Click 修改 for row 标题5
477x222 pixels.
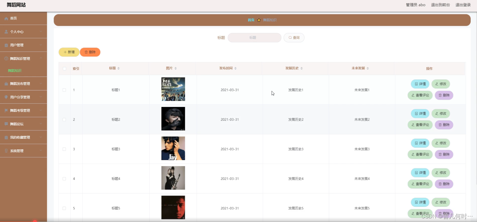[441, 202]
